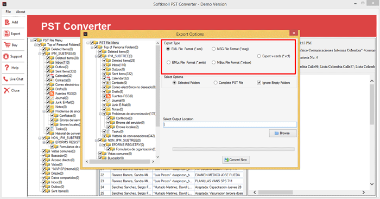Toggle Ignore Empty Folders checkbox

tap(259, 83)
